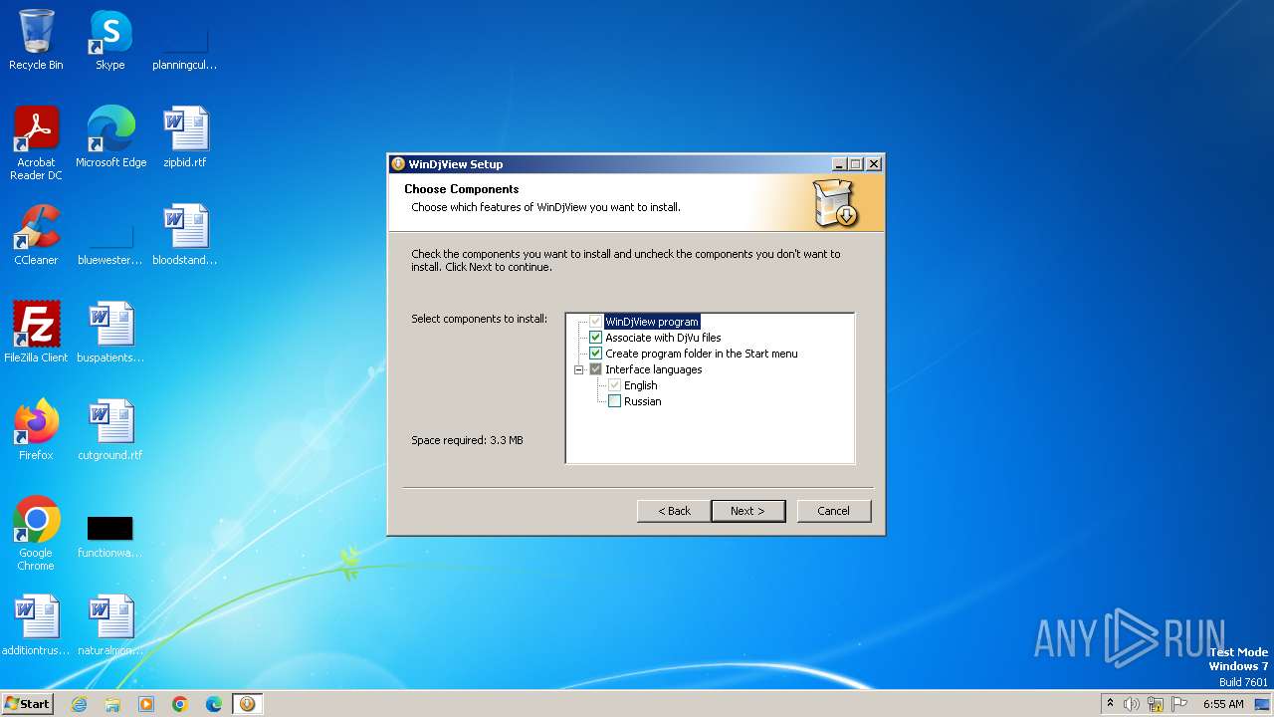Open Edge from the taskbar
The height and width of the screenshot is (717, 1274).
(x=214, y=704)
